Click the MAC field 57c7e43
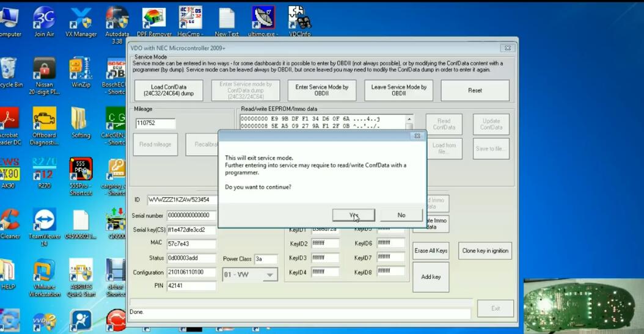This screenshot has width=644, height=334. tap(191, 244)
